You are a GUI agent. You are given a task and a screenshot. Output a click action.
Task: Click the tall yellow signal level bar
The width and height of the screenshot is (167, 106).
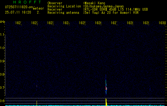(106, 102)
